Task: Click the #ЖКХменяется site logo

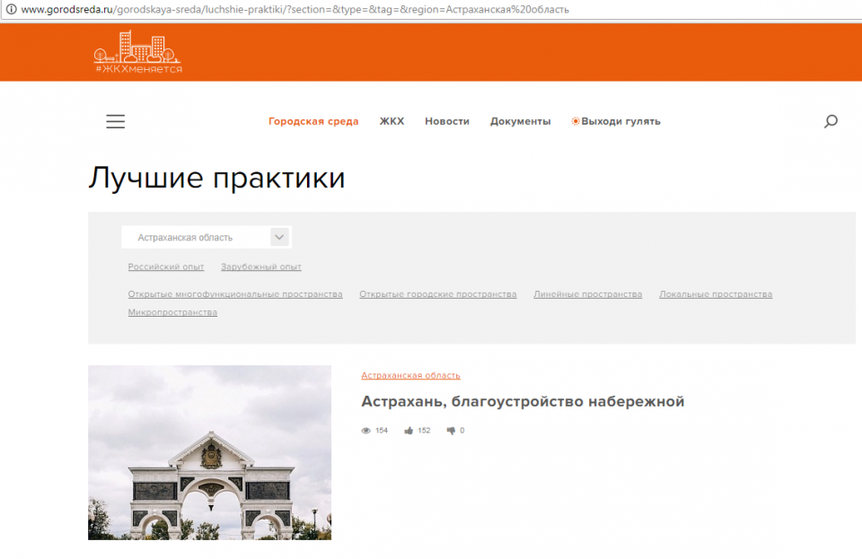Action: pos(138,53)
